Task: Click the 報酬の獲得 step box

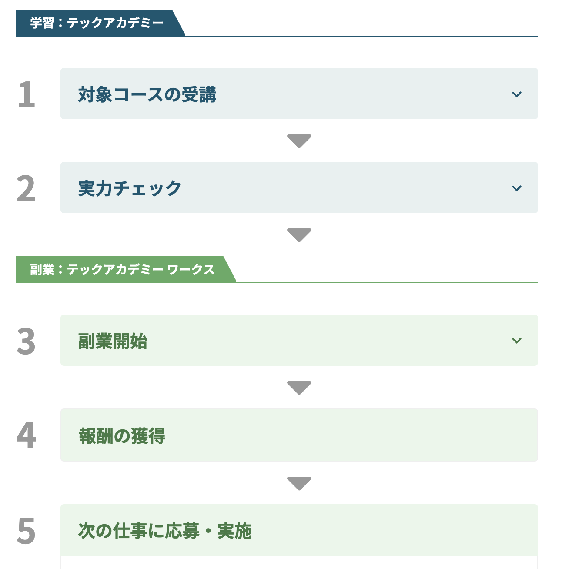Action: coord(299,435)
